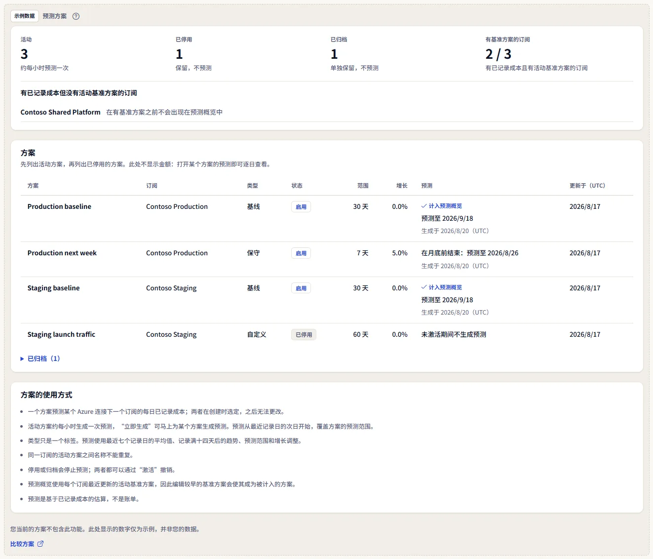
Task: Open the 比较方案 link
Action: 27,544
